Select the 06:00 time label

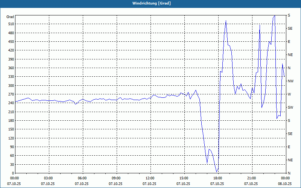tap(83, 178)
